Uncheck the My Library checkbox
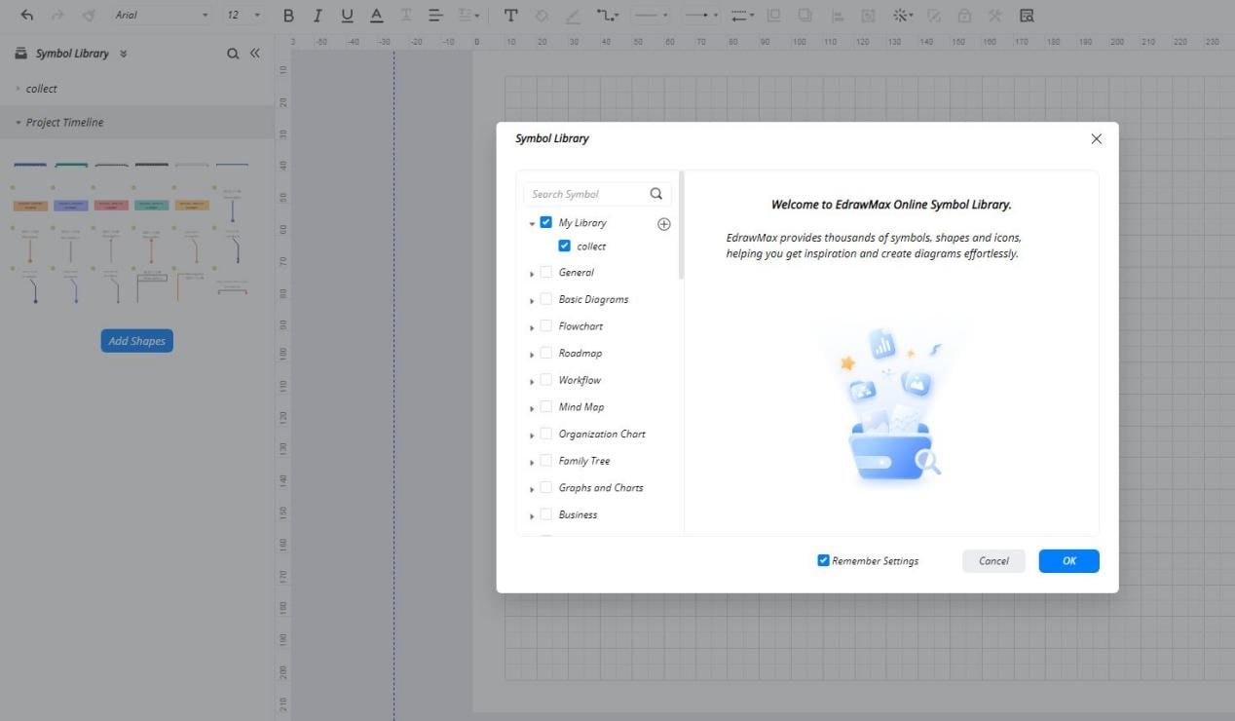 point(545,222)
